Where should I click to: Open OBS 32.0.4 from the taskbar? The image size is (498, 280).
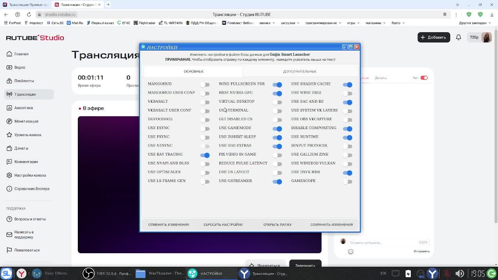tap(108, 273)
